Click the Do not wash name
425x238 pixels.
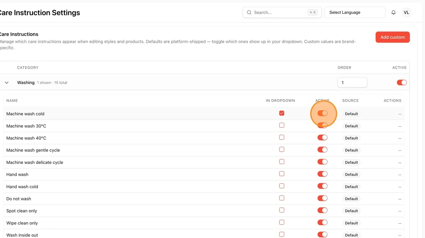[19, 199]
